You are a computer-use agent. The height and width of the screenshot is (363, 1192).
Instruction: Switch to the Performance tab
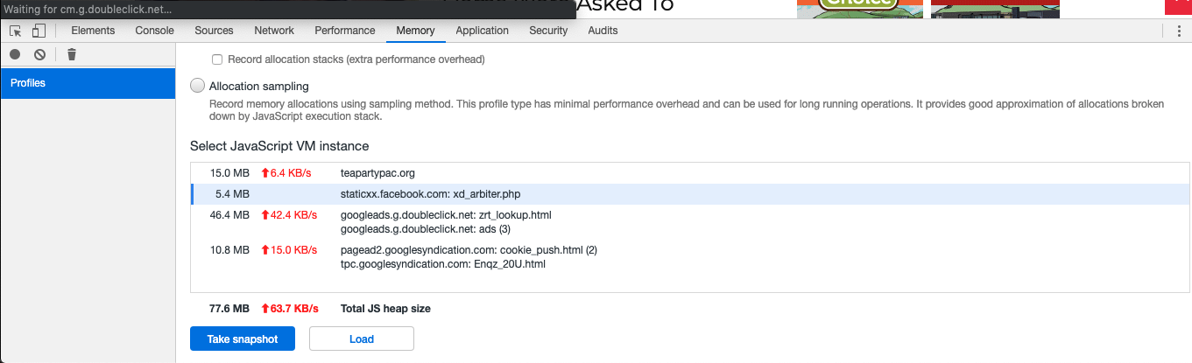tap(345, 31)
